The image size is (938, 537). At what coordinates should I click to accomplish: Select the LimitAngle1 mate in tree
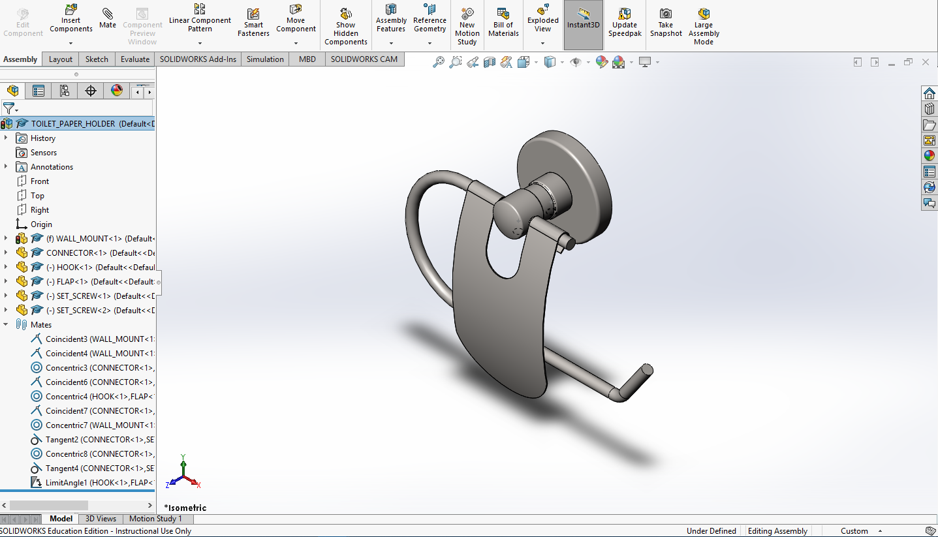[x=66, y=483]
